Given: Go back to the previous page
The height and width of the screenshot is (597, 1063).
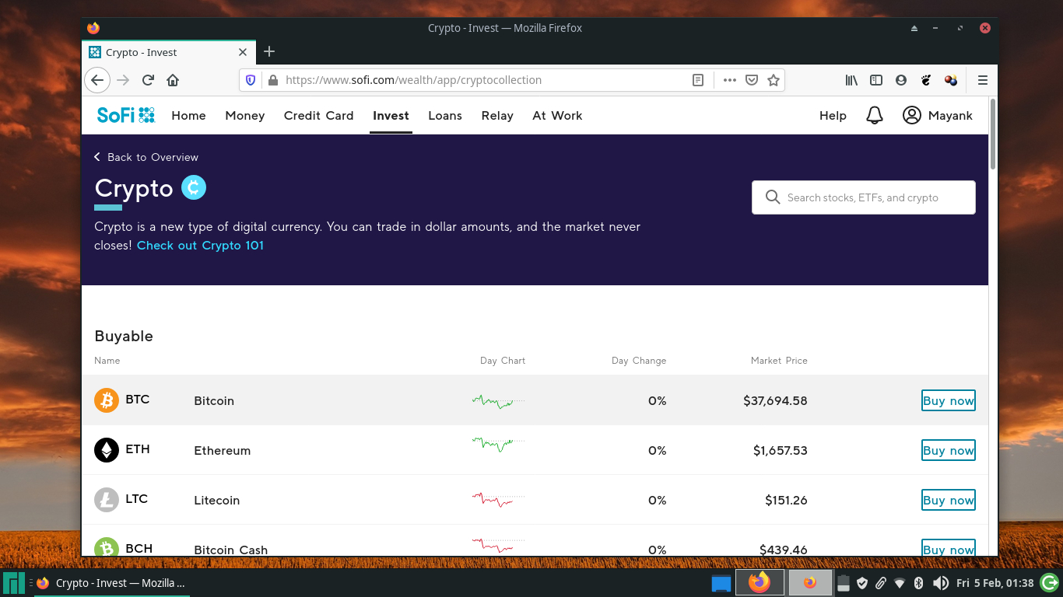Looking at the screenshot, I should pyautogui.click(x=96, y=80).
